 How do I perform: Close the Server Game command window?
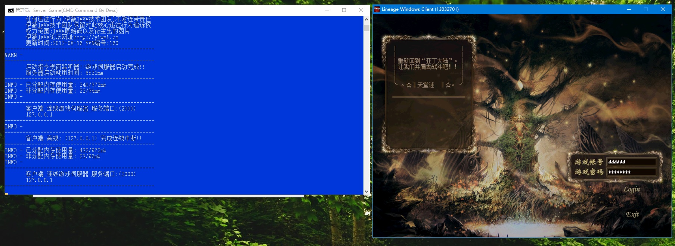point(361,10)
